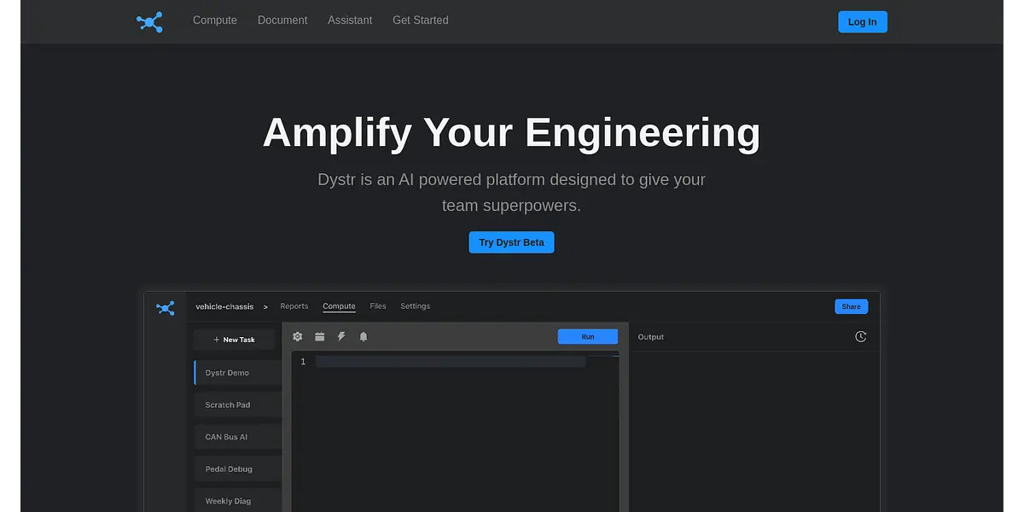Viewport: 1024px width, 512px height.
Task: Open the Compute nav menu item
Action: 215,20
